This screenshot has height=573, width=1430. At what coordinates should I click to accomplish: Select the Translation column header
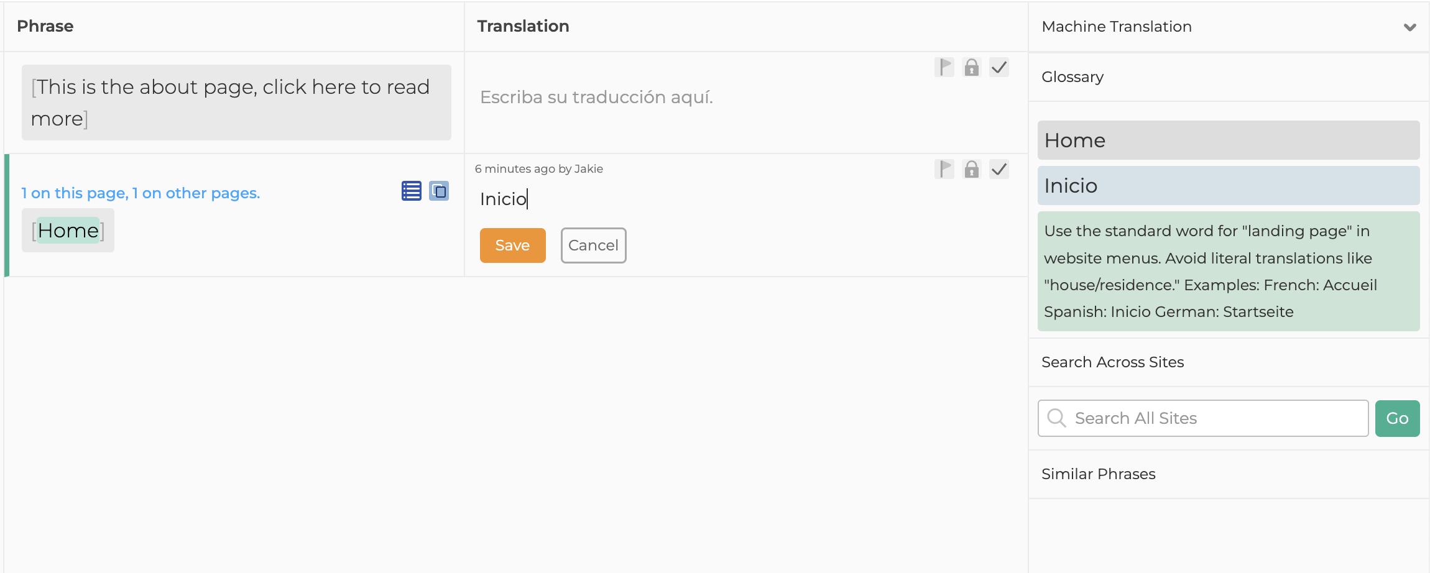pos(523,26)
